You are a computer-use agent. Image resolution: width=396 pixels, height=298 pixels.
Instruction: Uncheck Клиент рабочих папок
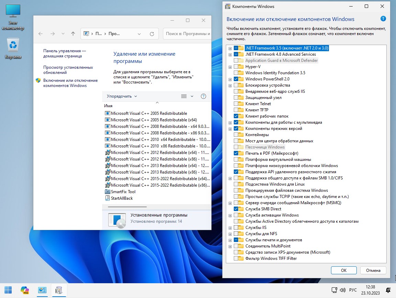(x=236, y=116)
